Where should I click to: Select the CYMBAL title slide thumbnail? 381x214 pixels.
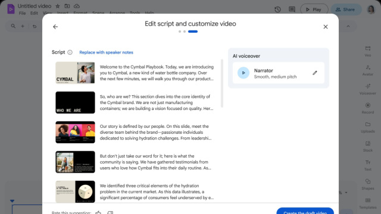75,73
